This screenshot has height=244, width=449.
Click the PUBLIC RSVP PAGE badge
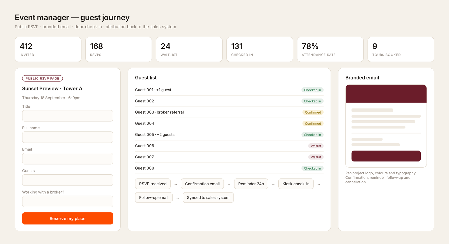(42, 78)
